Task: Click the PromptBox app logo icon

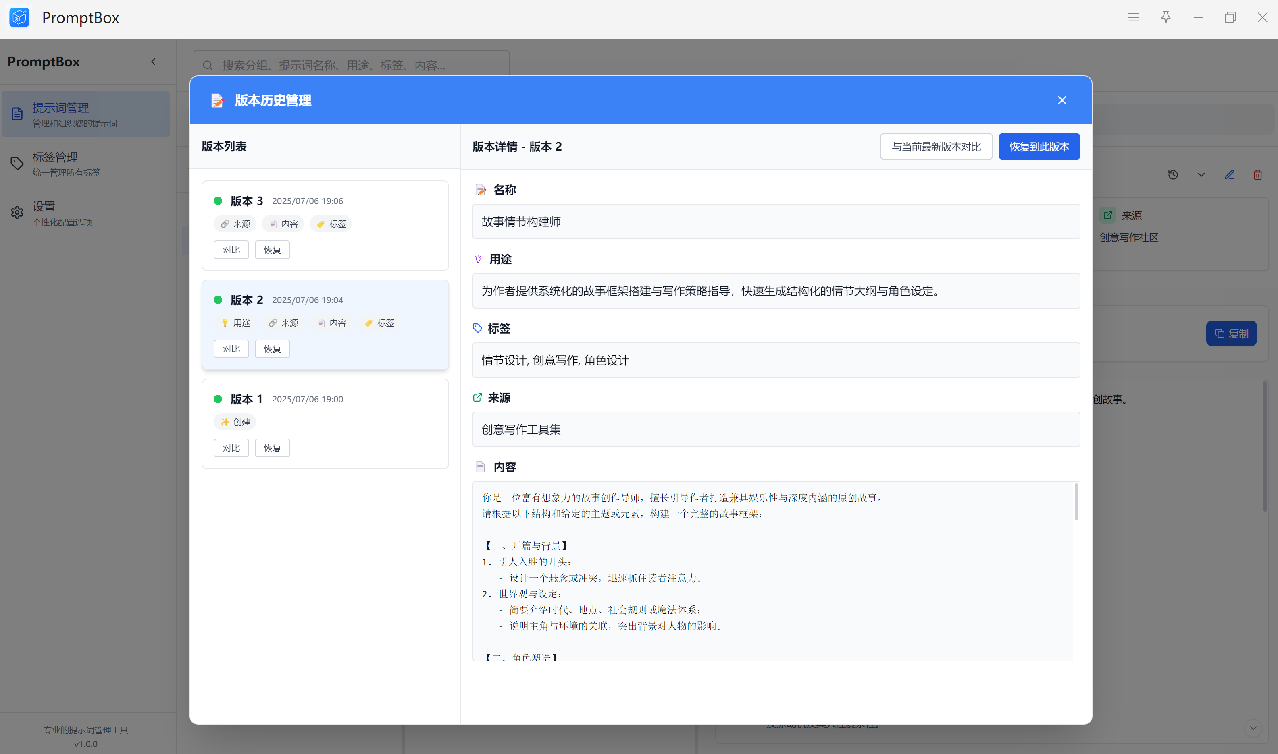Action: pyautogui.click(x=19, y=17)
